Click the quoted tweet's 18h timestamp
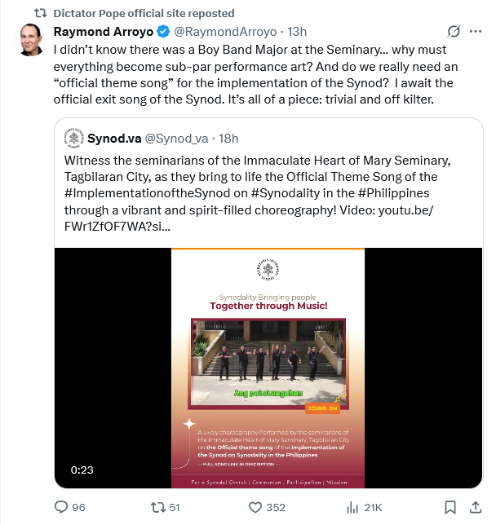496x525 pixels. pyautogui.click(x=228, y=137)
